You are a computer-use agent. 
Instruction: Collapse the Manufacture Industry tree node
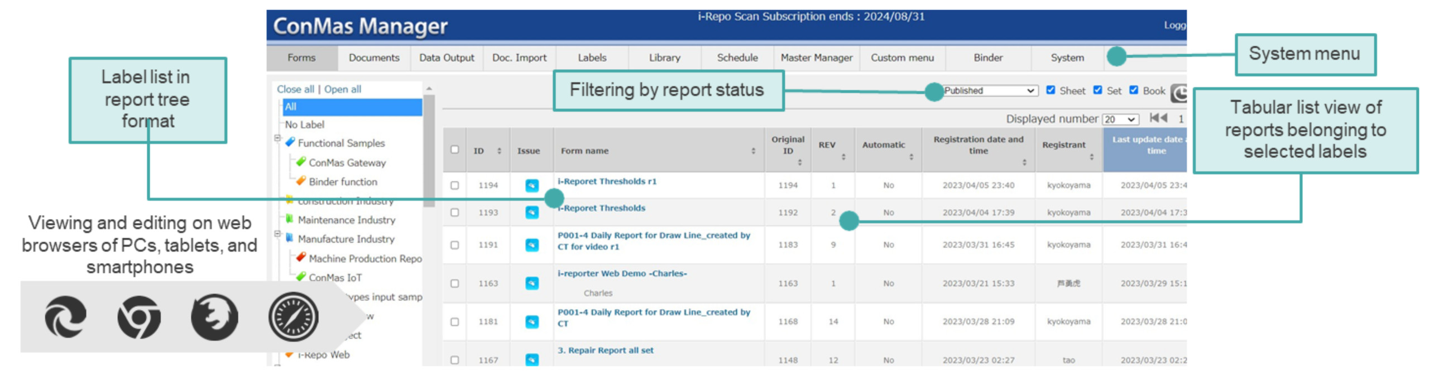277,234
